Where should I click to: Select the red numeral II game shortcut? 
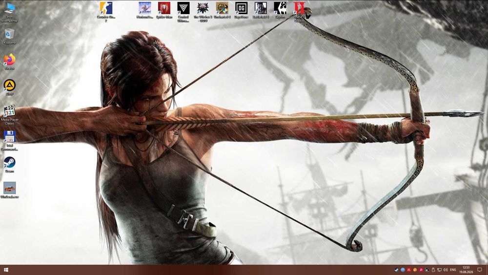(x=299, y=12)
